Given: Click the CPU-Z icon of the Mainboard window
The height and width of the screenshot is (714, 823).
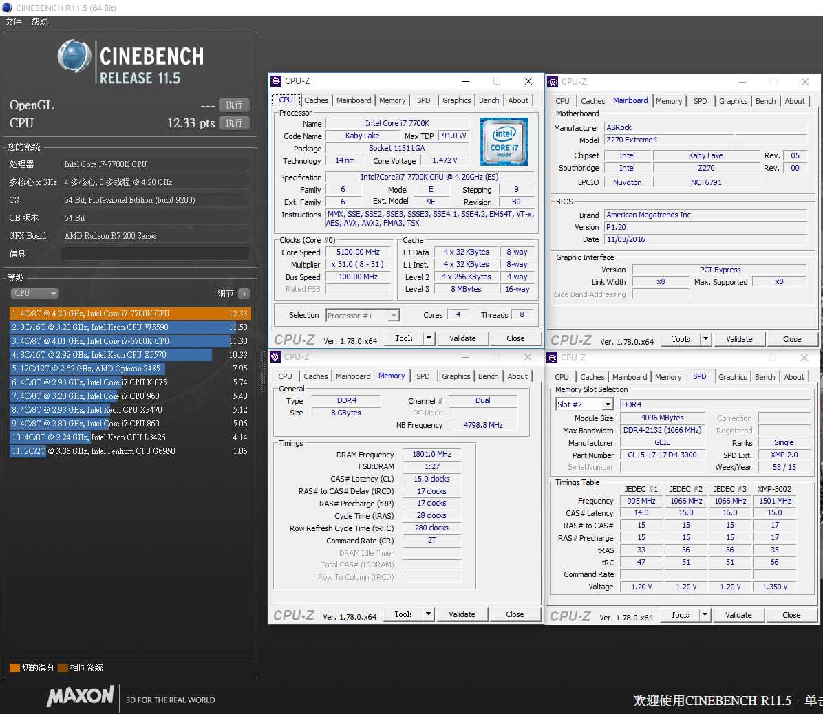Looking at the screenshot, I should pos(552,81).
